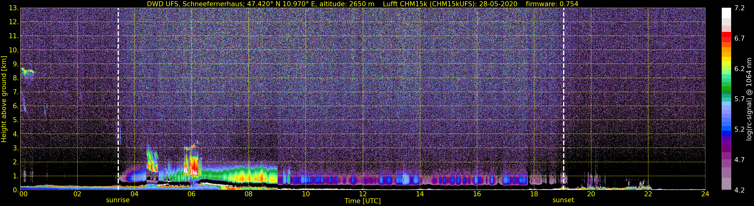Click the white segment at the colorbar top
Image resolution: width=754 pixels, height=206 pixels.
coord(726,13)
